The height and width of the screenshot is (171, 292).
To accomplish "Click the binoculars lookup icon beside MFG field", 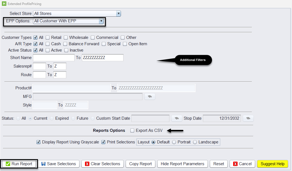I will click(150, 97).
